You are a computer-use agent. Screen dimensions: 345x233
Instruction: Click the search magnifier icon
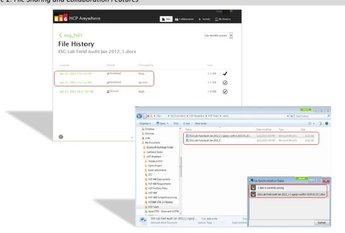tap(328, 116)
